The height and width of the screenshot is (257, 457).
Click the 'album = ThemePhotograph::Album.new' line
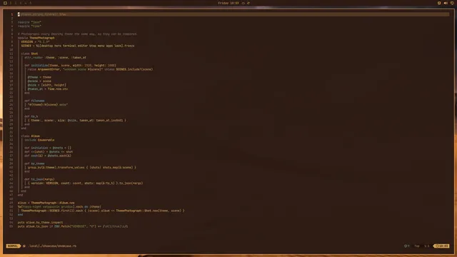[46, 203]
